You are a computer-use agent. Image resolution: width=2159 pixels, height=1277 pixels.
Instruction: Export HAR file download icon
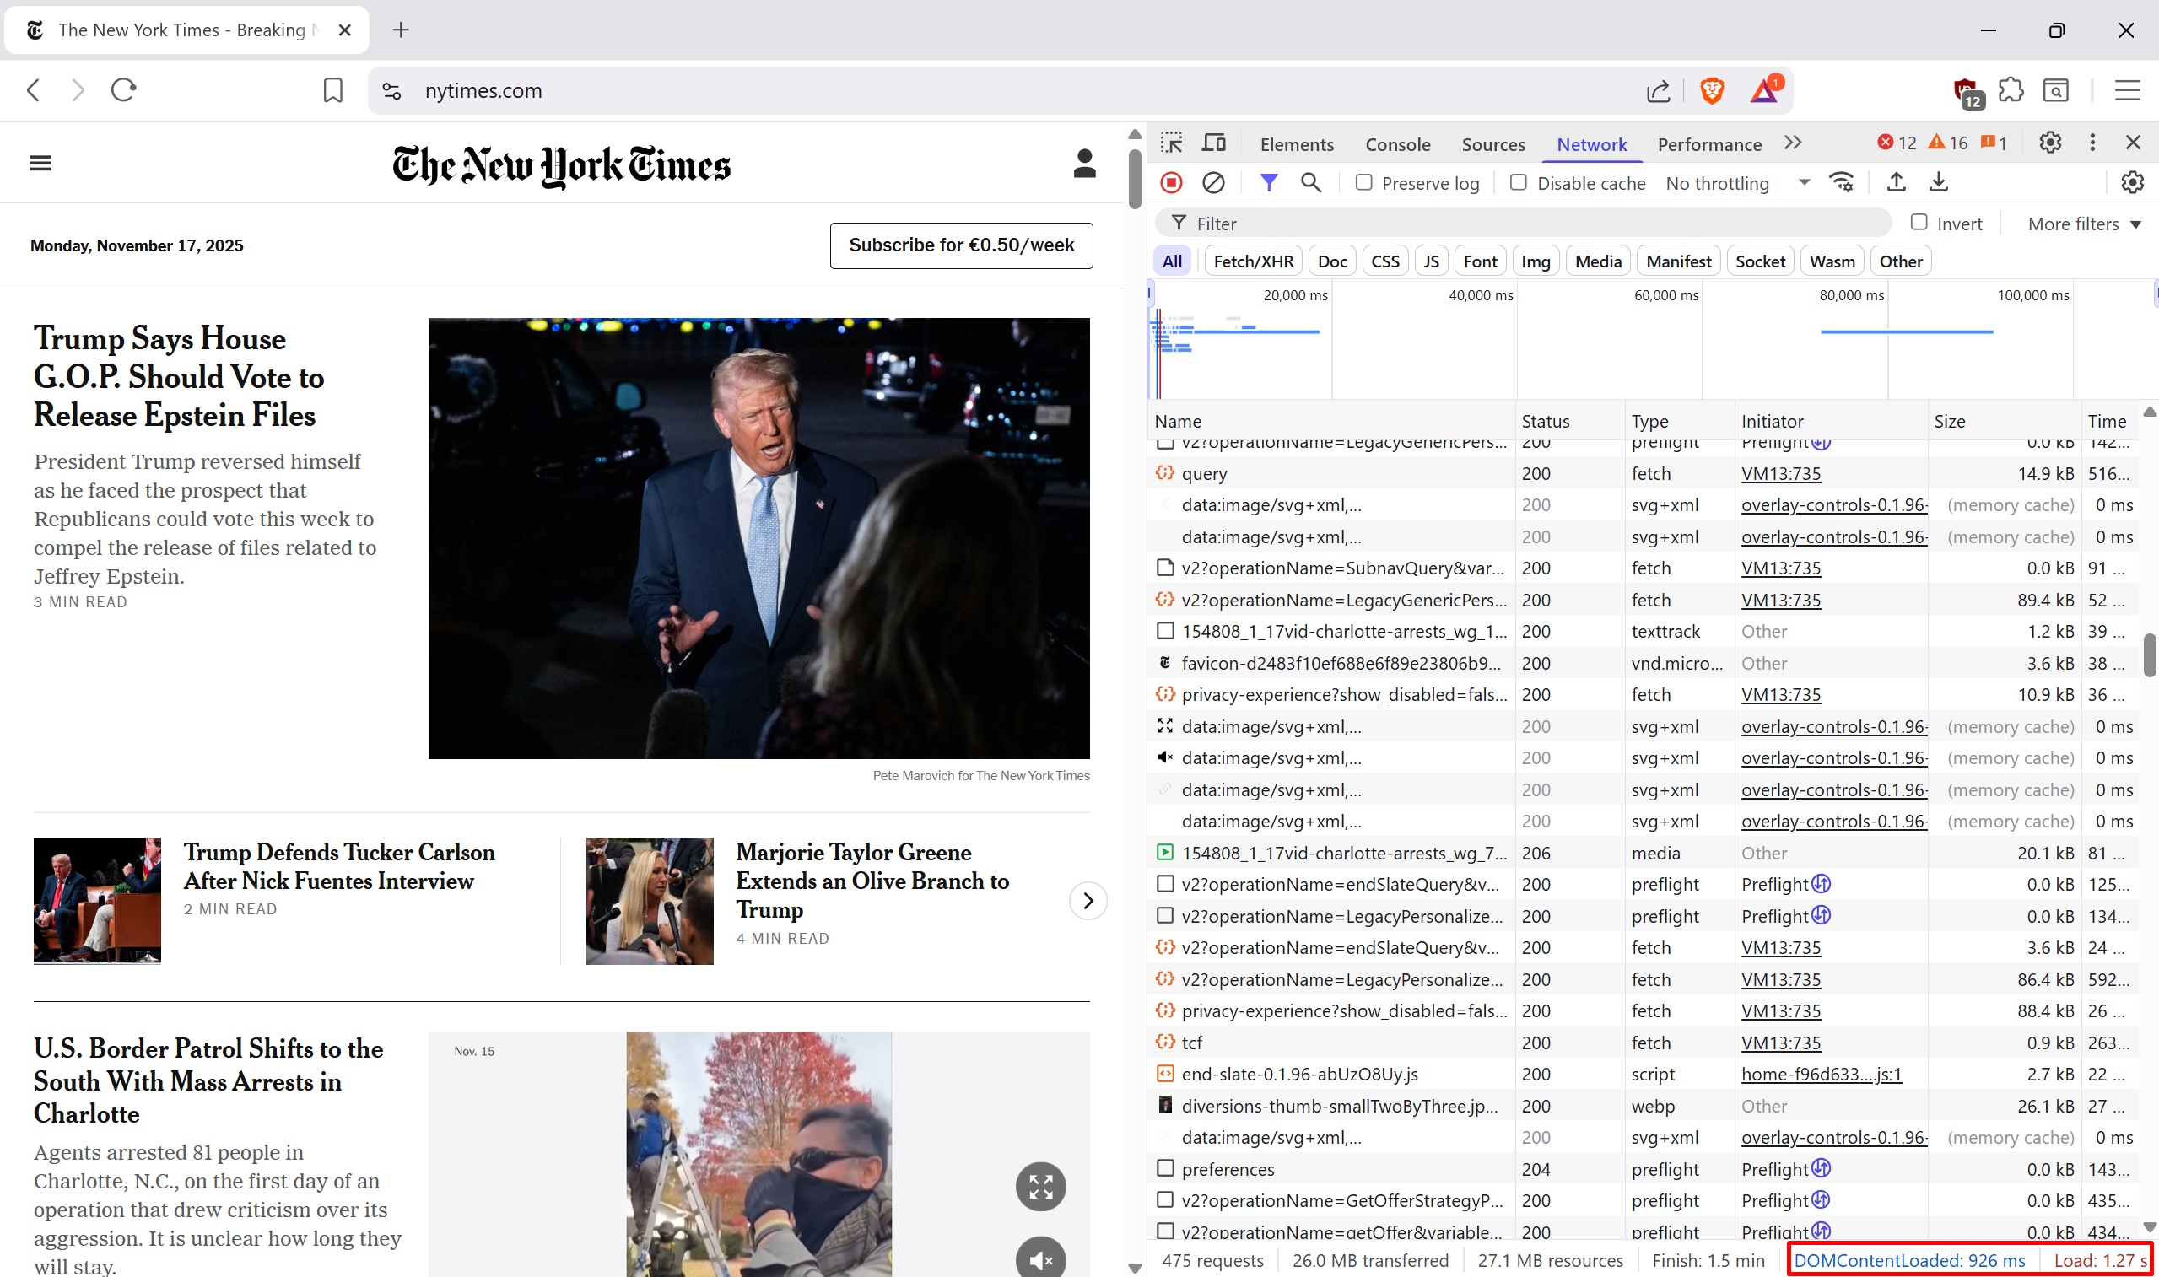[1938, 182]
